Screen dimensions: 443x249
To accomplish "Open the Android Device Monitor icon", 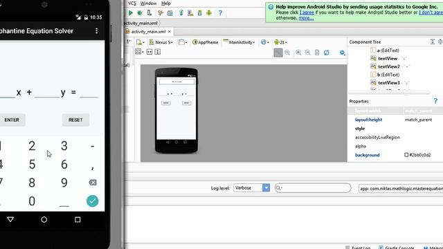I will (x=209, y=13).
